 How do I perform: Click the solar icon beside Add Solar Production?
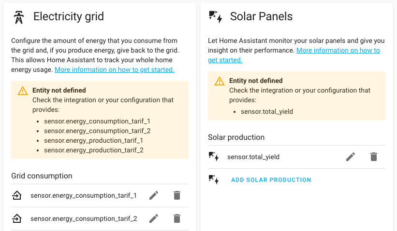click(214, 180)
